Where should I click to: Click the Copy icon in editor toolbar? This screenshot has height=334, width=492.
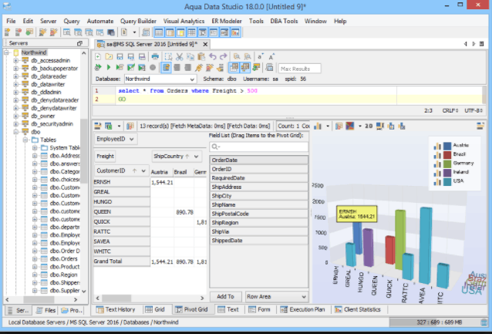click(190, 56)
